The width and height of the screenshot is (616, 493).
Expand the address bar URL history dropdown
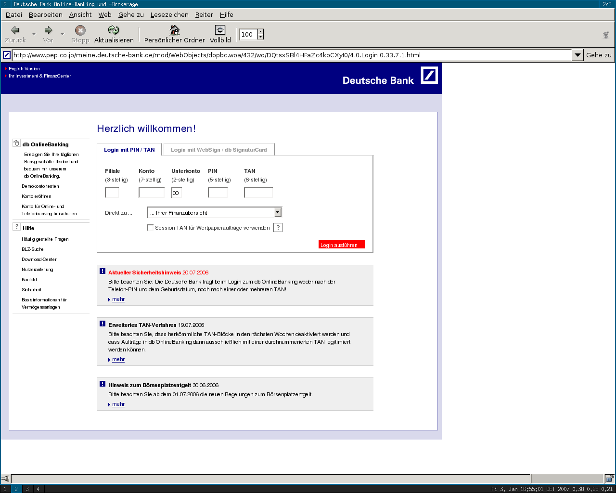coord(578,55)
